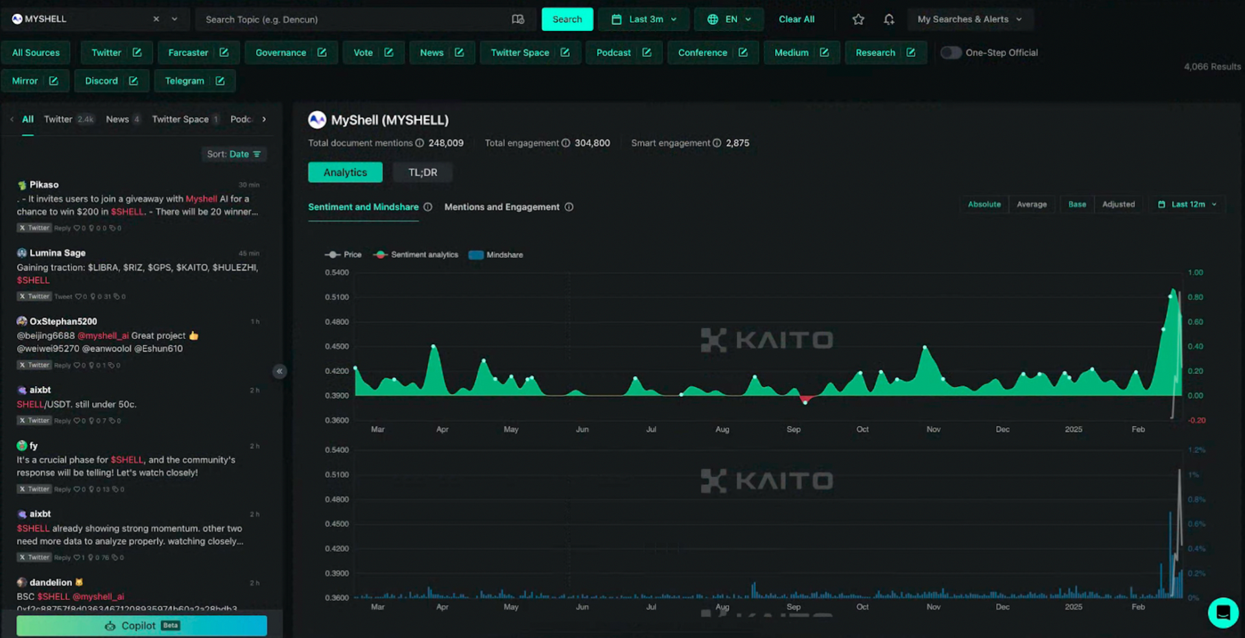This screenshot has height=638, width=1245.
Task: Toggle Price series in chart legend
Action: pos(343,255)
